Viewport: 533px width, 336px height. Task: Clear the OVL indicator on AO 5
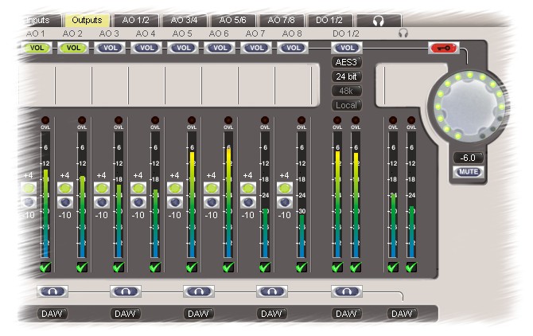point(192,120)
